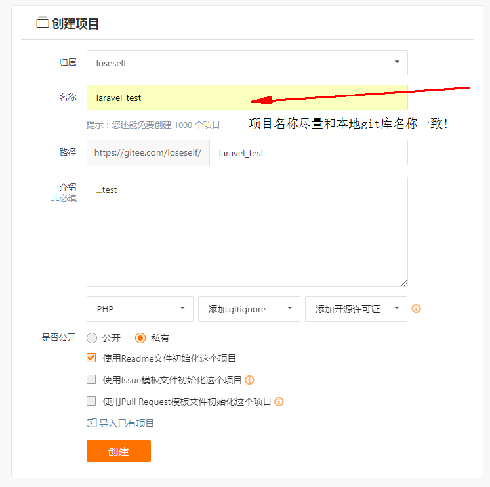Click the hint text 您还能免费创建 1000 个项目
This screenshot has width=490, height=487.
pos(166,125)
